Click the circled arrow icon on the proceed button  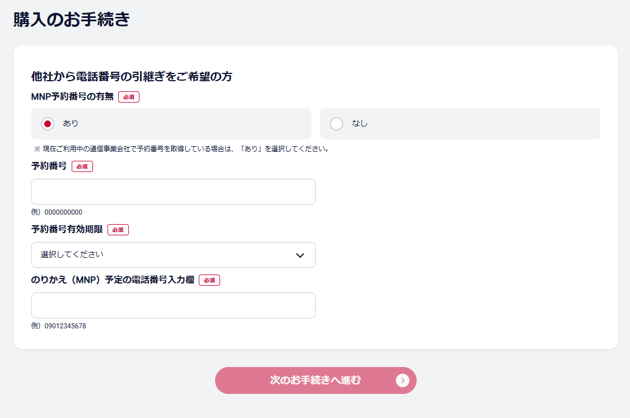click(402, 380)
